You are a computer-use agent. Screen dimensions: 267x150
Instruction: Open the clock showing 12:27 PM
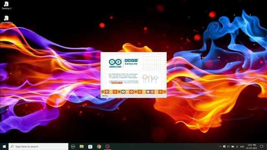point(252,146)
